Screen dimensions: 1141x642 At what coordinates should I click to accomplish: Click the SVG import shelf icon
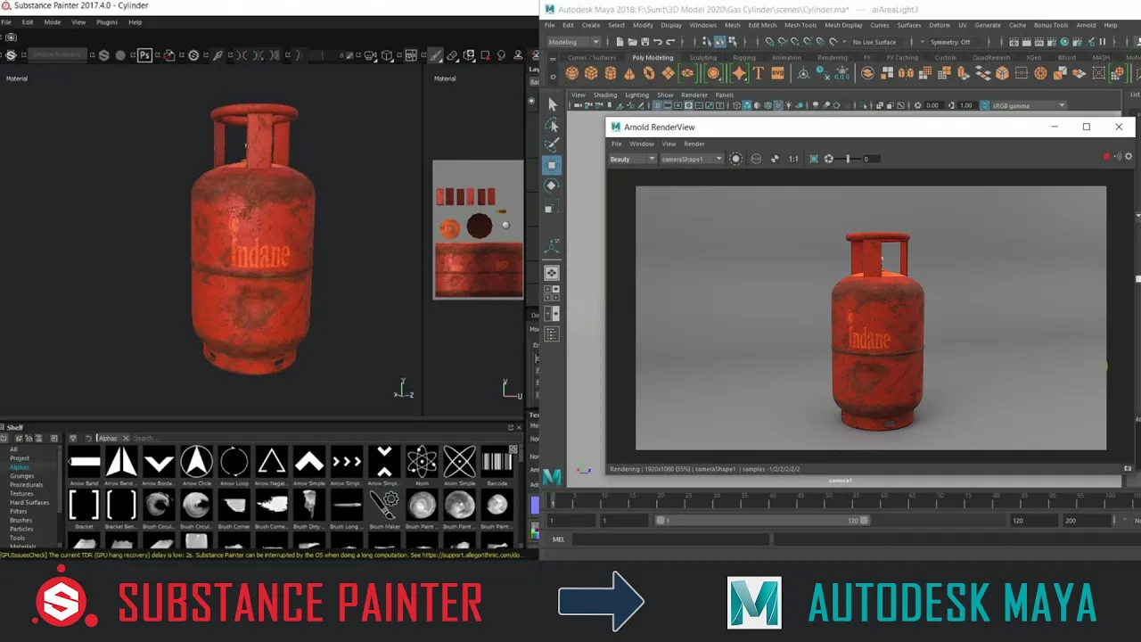(x=778, y=73)
